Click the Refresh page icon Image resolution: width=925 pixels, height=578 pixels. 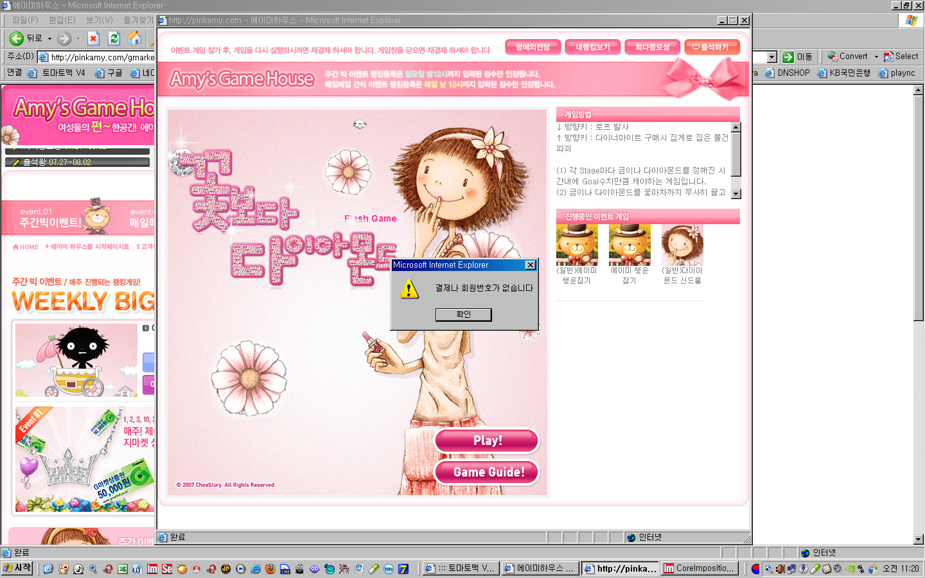pyautogui.click(x=114, y=39)
